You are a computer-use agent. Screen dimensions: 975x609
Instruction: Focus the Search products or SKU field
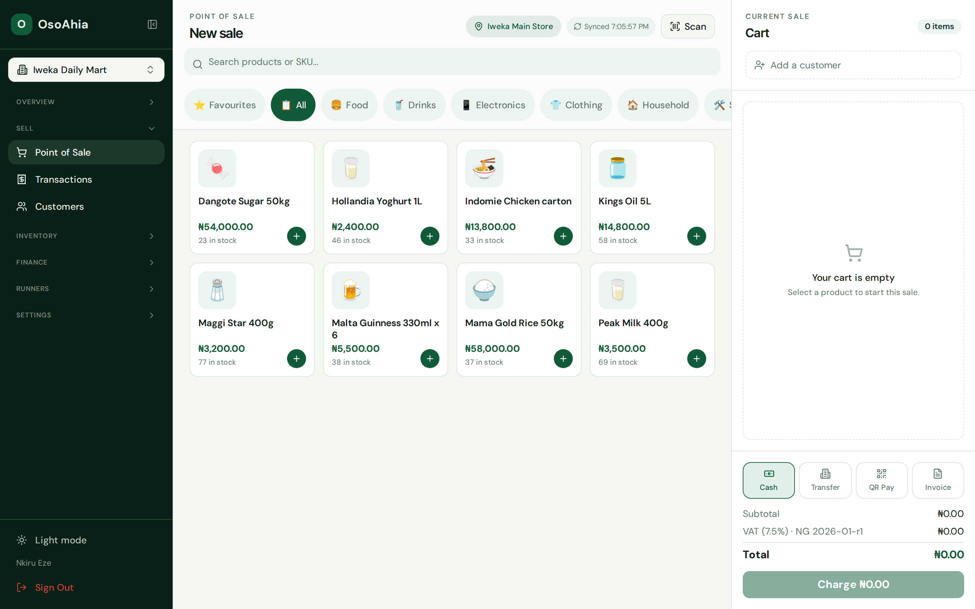coord(452,62)
